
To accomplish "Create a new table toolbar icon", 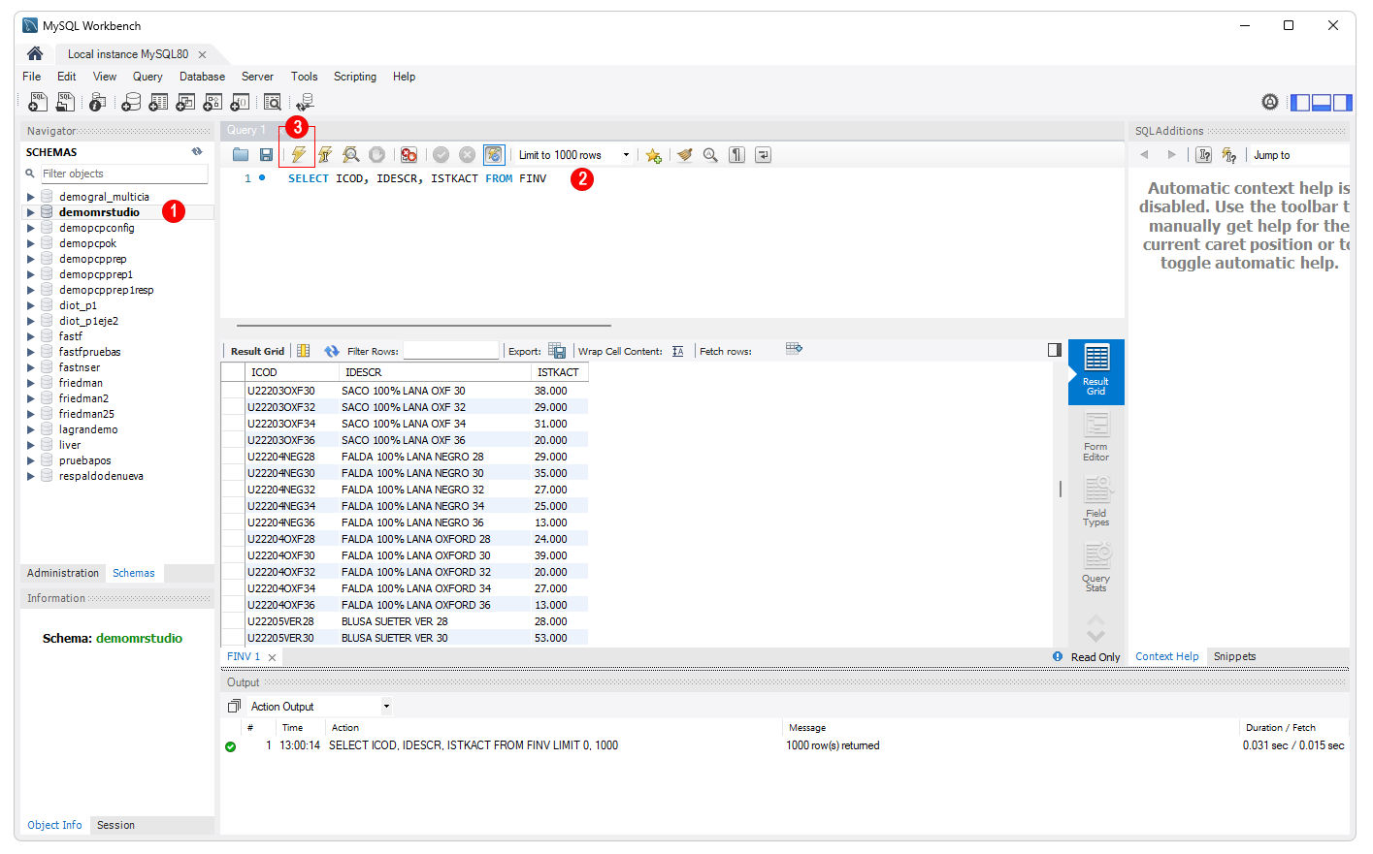I will click(x=158, y=102).
